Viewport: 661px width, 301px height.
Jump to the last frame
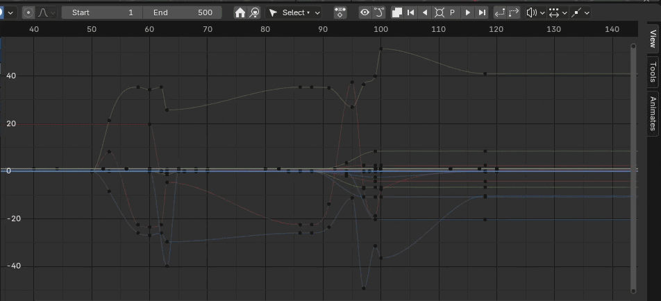click(482, 12)
